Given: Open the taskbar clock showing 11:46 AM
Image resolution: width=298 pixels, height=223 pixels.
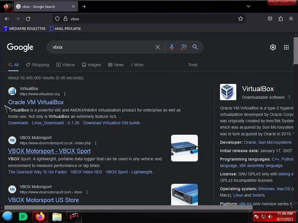Looking at the screenshot, I should 285,216.
